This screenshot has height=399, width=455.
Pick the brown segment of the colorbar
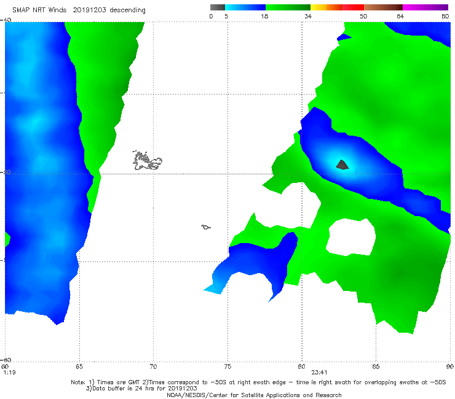383,7
